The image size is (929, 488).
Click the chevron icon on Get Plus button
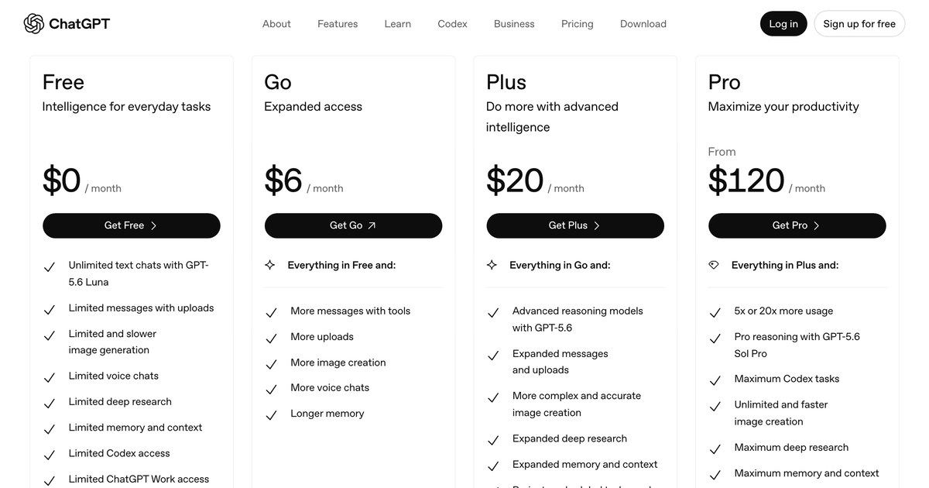point(597,225)
